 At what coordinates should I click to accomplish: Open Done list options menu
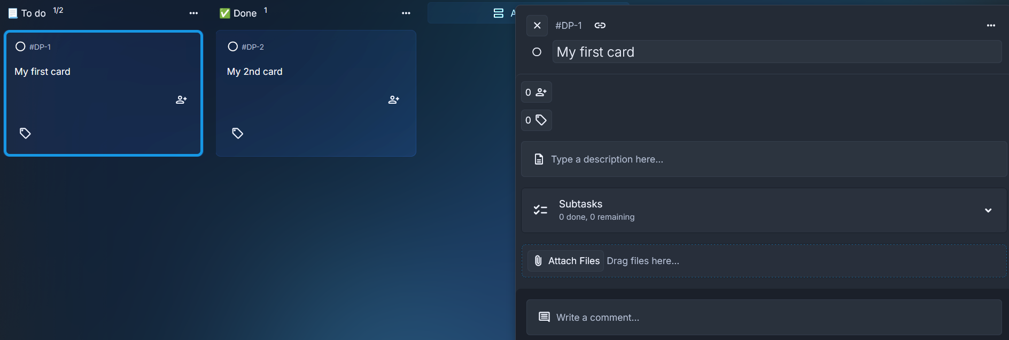[406, 13]
